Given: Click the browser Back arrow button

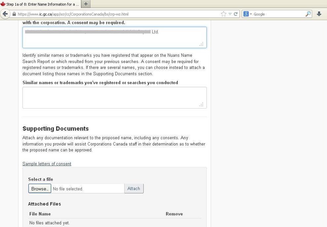Looking at the screenshot, I should [5, 14].
